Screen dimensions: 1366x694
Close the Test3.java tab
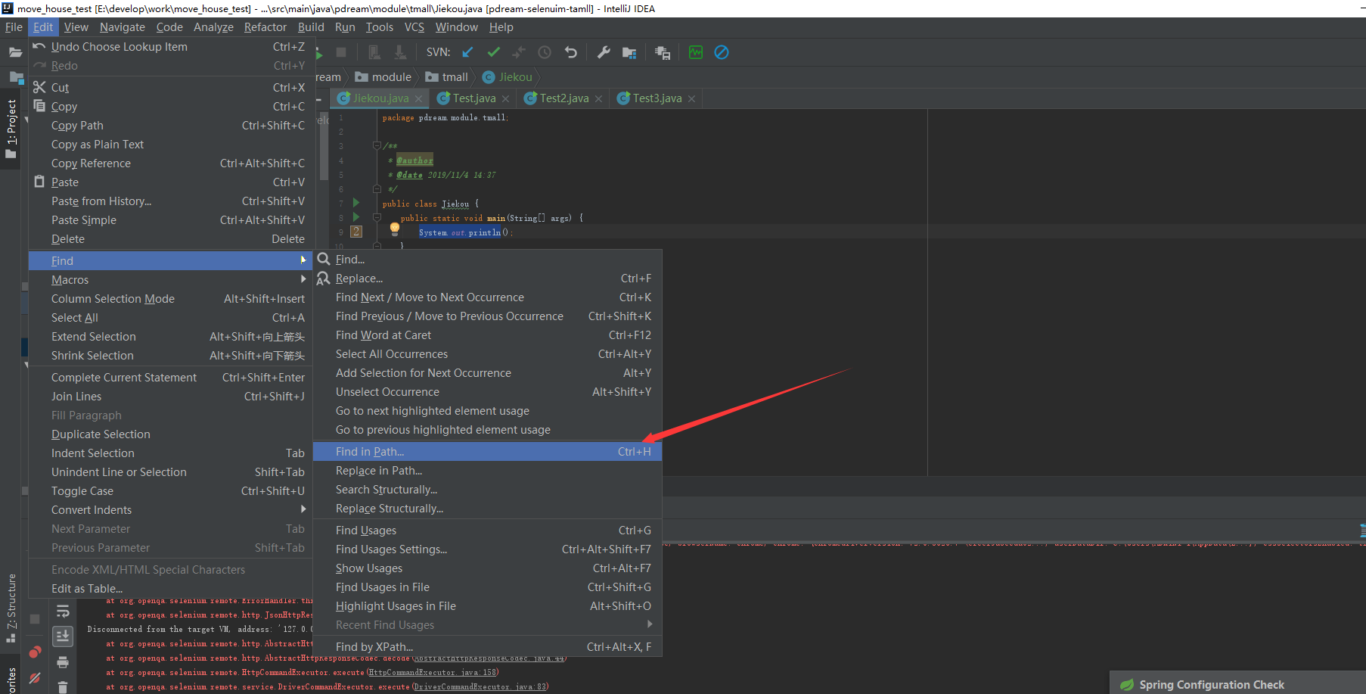[x=691, y=99]
